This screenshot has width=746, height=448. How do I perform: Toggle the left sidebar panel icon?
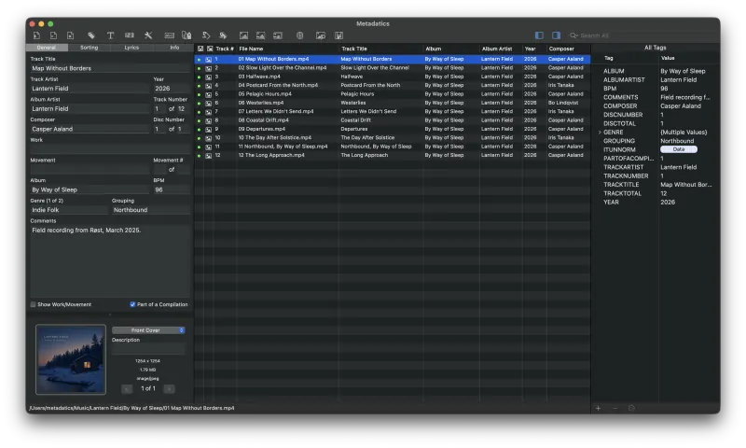tap(539, 35)
